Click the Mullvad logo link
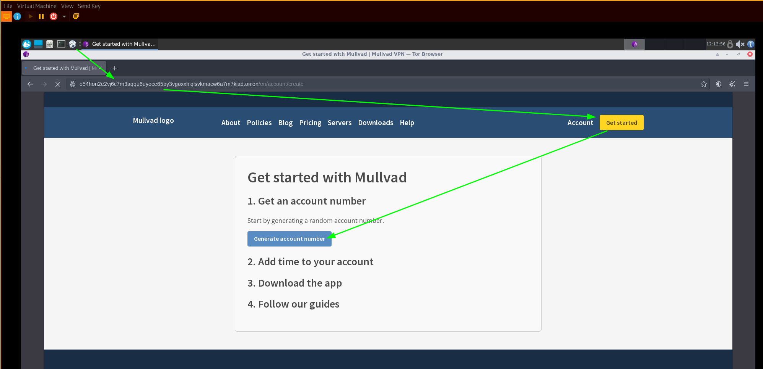 point(153,121)
